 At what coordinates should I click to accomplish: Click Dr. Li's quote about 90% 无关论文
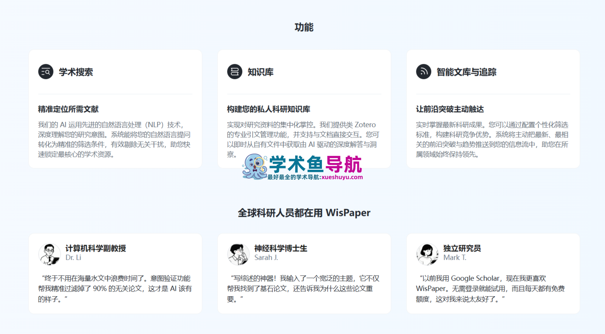point(115,289)
